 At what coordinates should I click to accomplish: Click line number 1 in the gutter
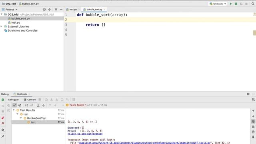tap(66, 15)
